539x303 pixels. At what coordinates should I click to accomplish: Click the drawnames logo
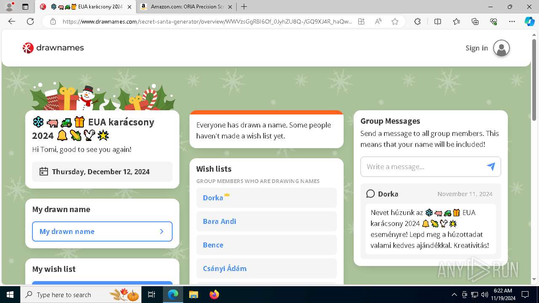coord(53,48)
